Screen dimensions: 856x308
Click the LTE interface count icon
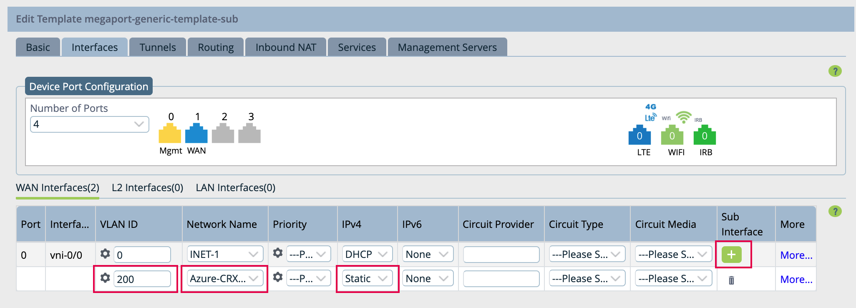coord(639,136)
